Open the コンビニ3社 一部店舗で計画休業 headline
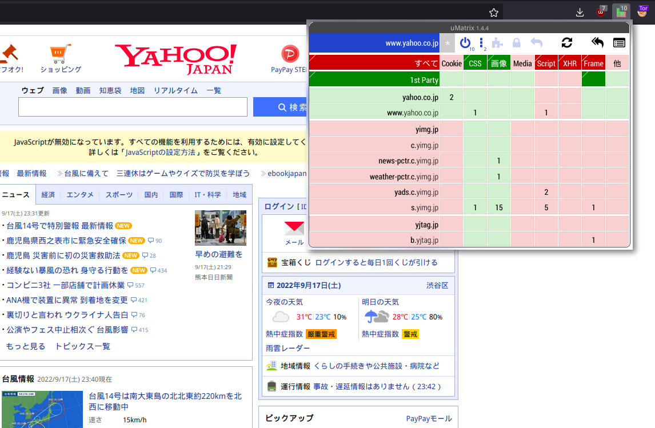 pyautogui.click(x=66, y=285)
